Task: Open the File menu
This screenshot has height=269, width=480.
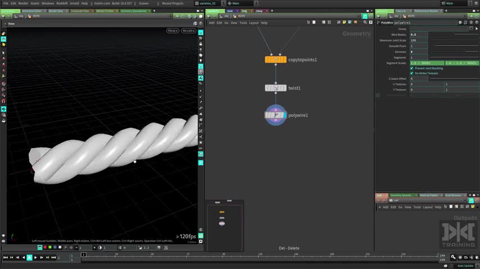Action: [6, 3]
